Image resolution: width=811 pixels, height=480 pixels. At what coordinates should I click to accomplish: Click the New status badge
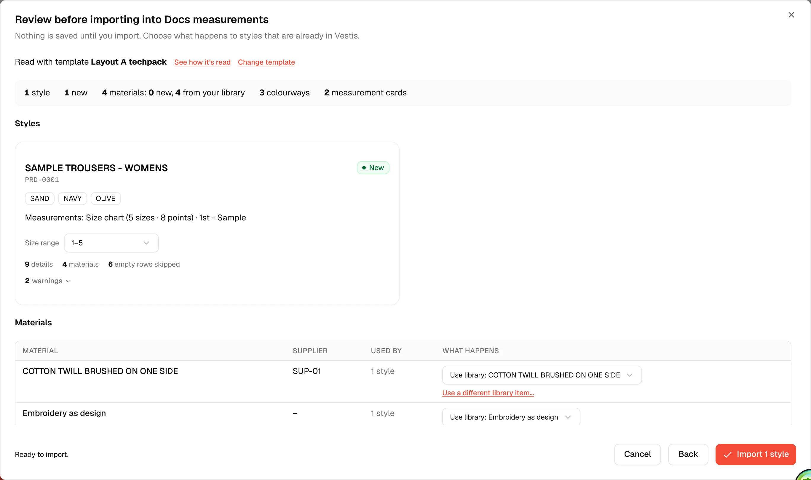[x=373, y=167]
